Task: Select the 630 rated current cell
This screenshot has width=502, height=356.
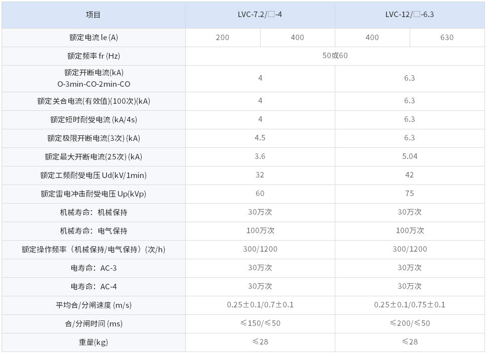Action: (446, 38)
